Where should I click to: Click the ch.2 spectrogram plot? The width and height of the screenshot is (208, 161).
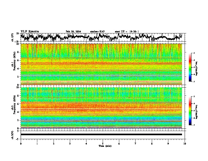click(101, 108)
